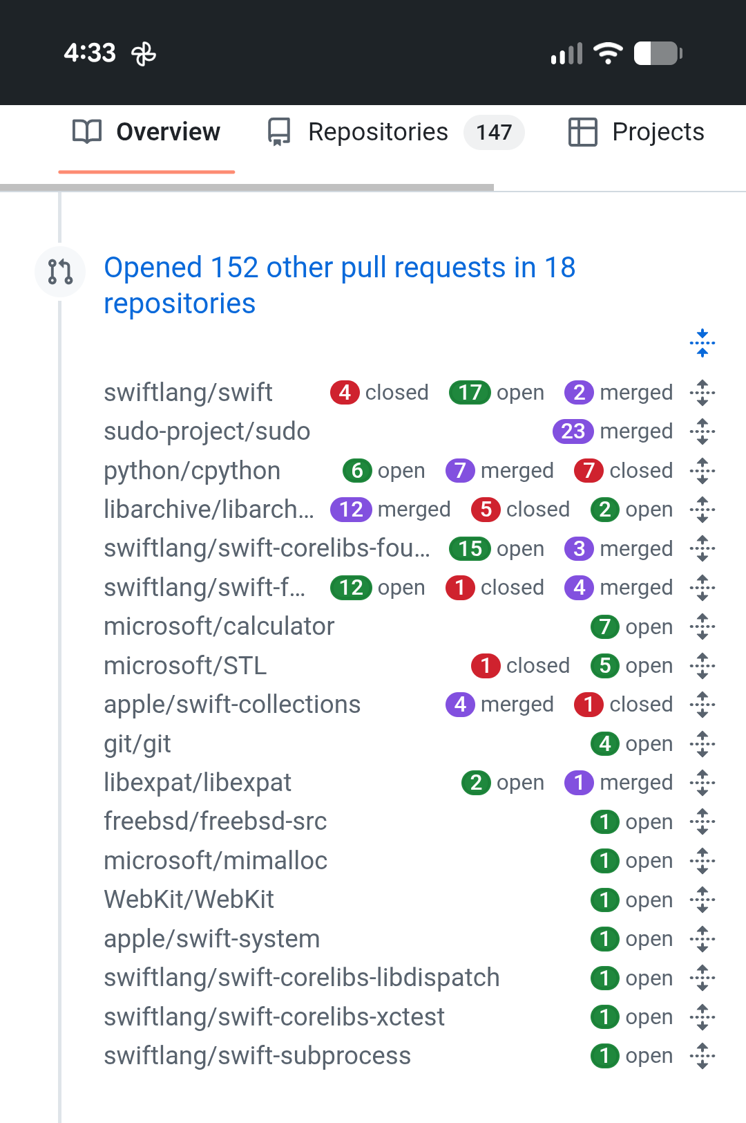746x1123 pixels.
Task: Unfold pull requests for microsoft/calculator
Action: coord(702,627)
